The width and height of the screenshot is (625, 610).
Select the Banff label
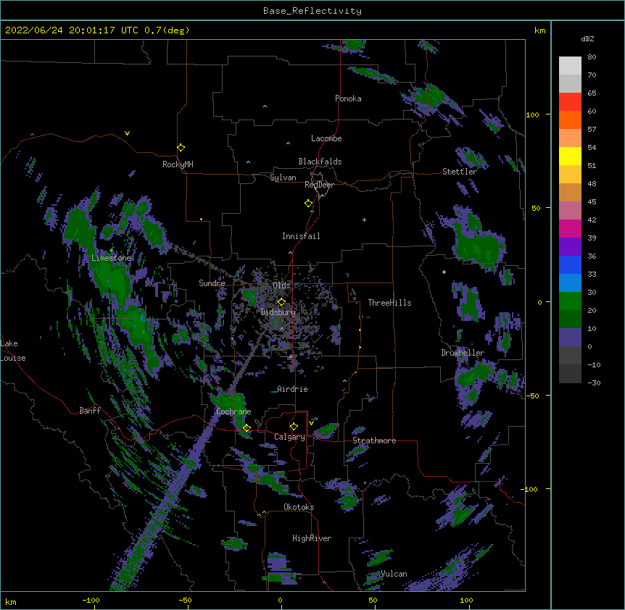pyautogui.click(x=90, y=411)
